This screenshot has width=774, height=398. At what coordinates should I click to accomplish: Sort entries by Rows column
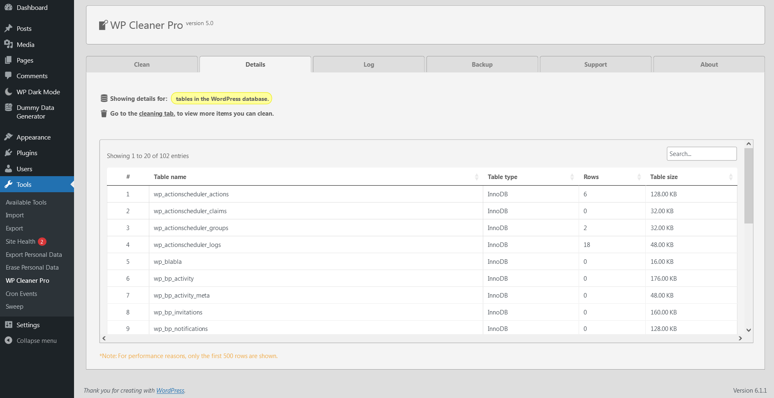[591, 177]
